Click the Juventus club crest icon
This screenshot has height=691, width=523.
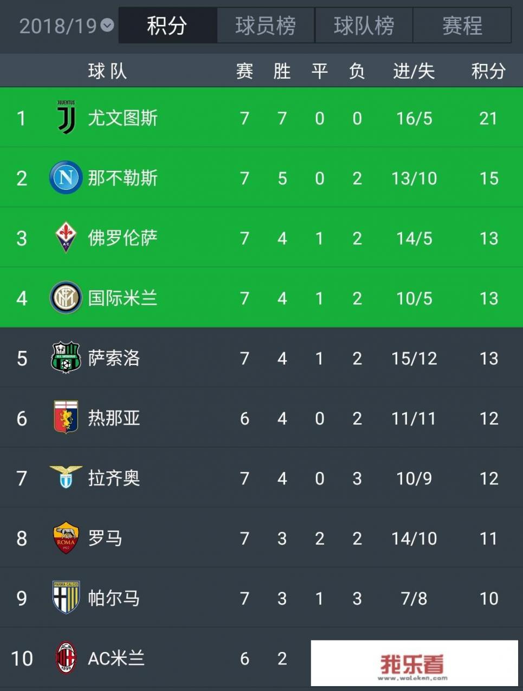pyautogui.click(x=66, y=117)
